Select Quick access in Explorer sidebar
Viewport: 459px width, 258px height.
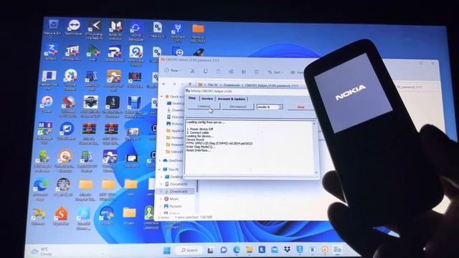(x=175, y=97)
